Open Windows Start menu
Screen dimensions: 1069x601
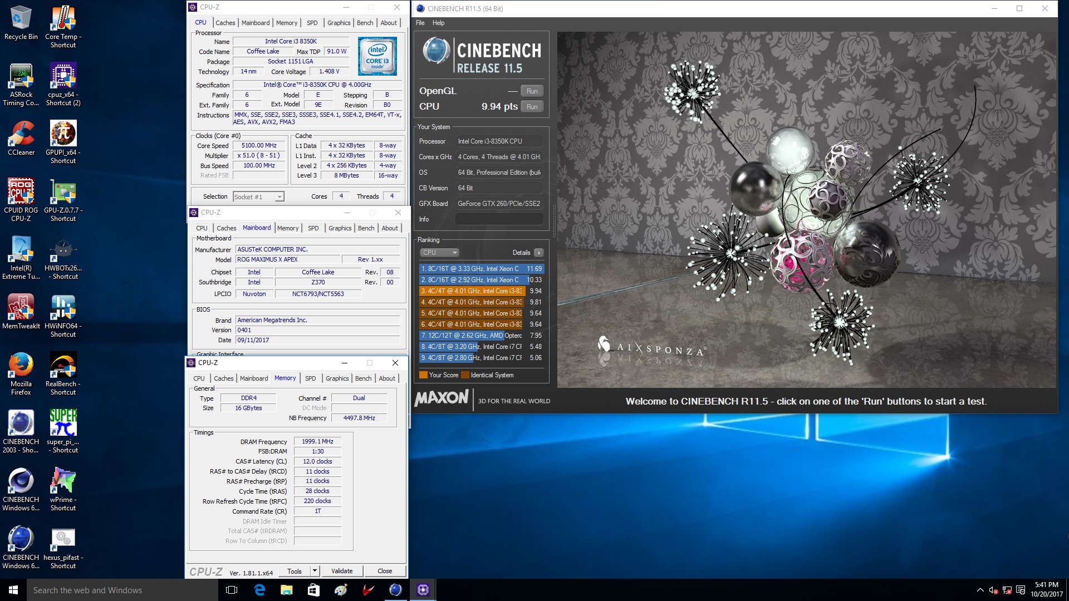pyautogui.click(x=13, y=590)
